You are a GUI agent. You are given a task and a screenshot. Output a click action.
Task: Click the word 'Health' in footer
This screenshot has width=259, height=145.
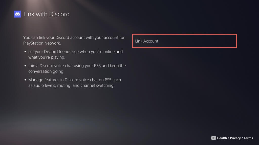pos(222,138)
